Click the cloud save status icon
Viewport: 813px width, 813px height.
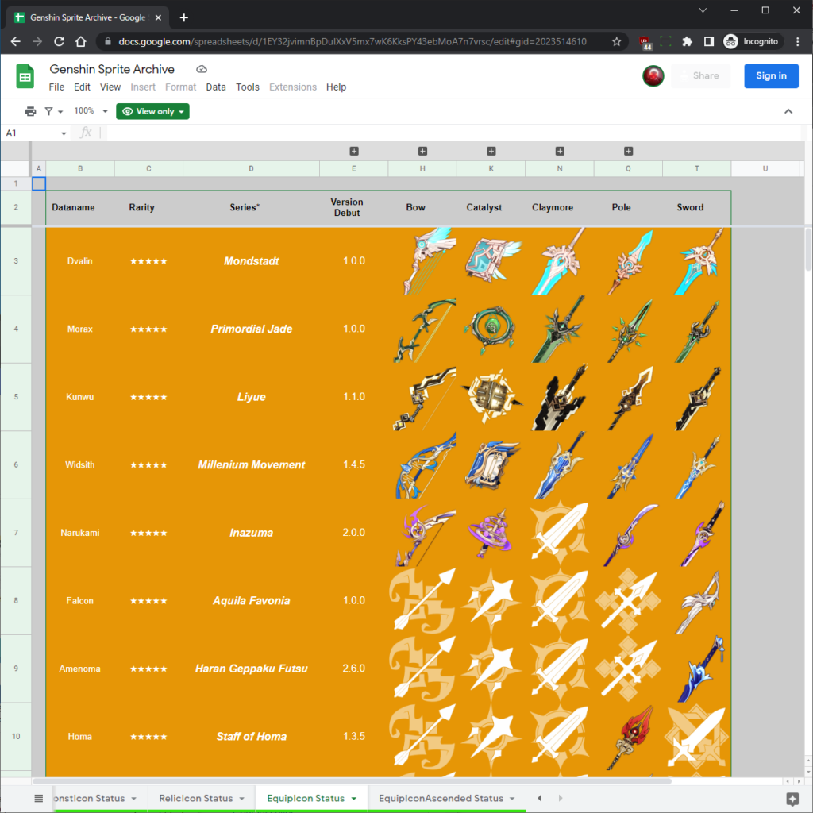[201, 69]
